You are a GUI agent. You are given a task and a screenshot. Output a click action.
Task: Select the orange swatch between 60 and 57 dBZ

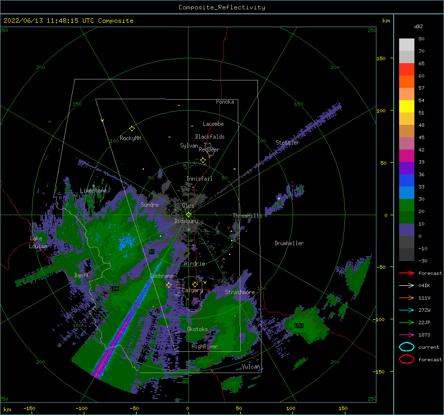[407, 82]
